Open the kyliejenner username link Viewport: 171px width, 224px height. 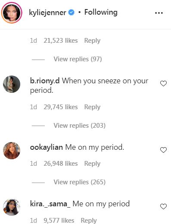pyautogui.click(x=47, y=13)
